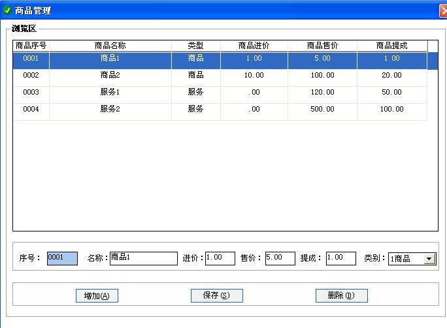Open the 类别 dropdown arrow
Screen dimensions: 447x328
pyautogui.click(x=429, y=259)
